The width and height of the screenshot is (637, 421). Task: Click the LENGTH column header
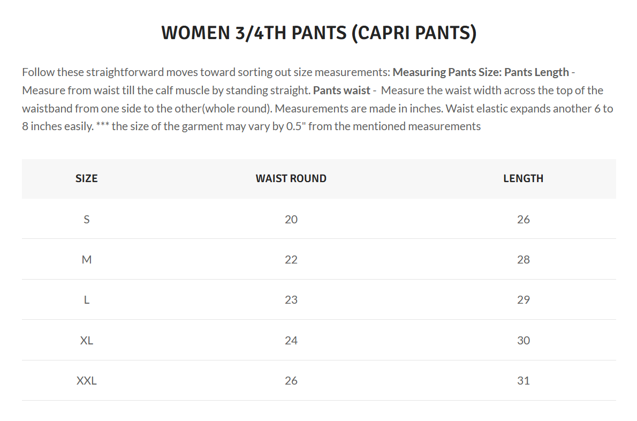523,179
